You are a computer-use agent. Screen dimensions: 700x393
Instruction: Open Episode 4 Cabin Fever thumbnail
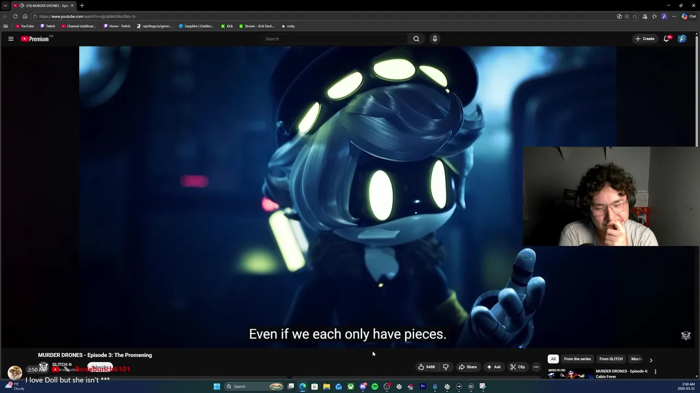pos(570,374)
